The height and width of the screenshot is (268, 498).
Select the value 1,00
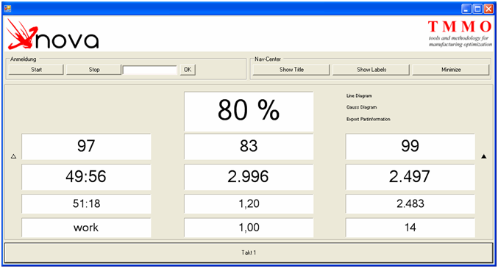tap(249, 228)
